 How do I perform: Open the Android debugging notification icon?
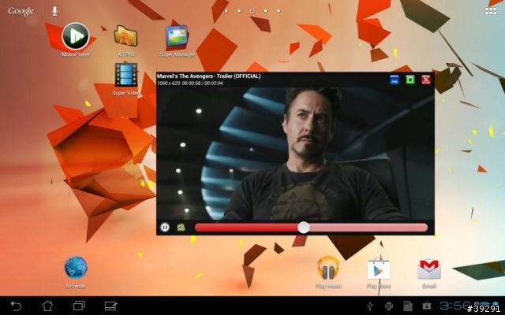tap(389, 306)
